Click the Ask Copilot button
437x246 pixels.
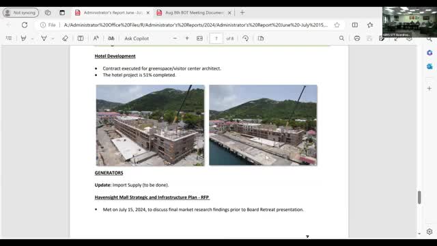click(x=137, y=38)
